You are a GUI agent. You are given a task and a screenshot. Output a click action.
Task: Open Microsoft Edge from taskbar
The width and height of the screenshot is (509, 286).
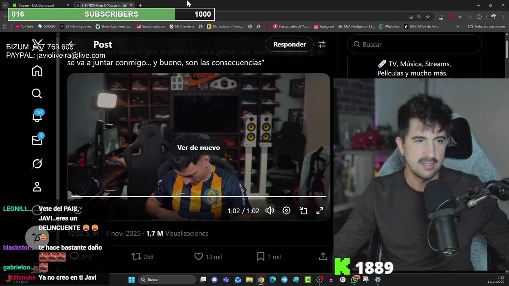(273, 280)
